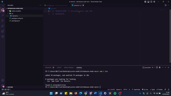171x96 pixels.
Task: Toggle bottom panel layout button
Action: tap(148, 2)
